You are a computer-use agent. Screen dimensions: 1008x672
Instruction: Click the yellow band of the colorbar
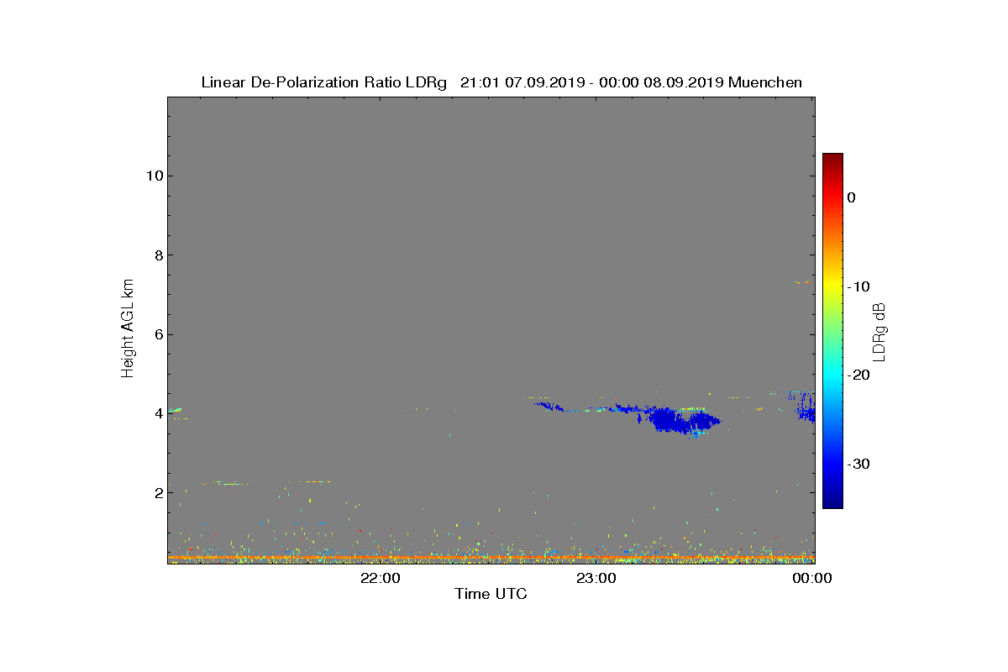832,286
